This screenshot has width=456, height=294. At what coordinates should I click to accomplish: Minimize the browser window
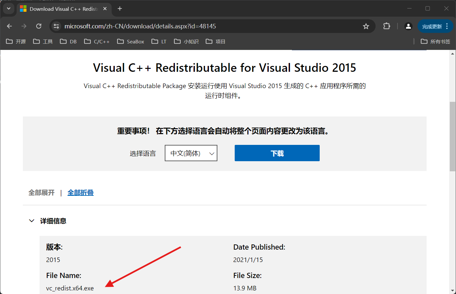[x=409, y=8]
